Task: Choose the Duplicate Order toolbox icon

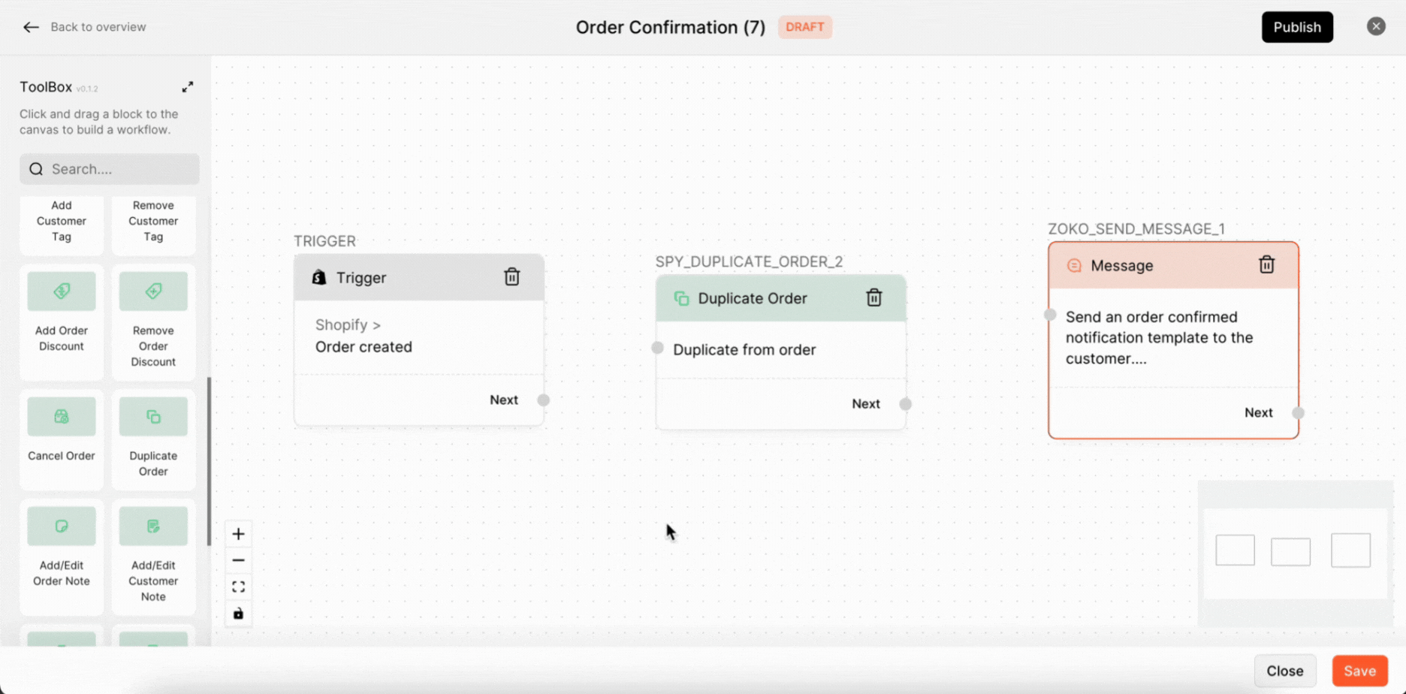Action: click(x=153, y=417)
